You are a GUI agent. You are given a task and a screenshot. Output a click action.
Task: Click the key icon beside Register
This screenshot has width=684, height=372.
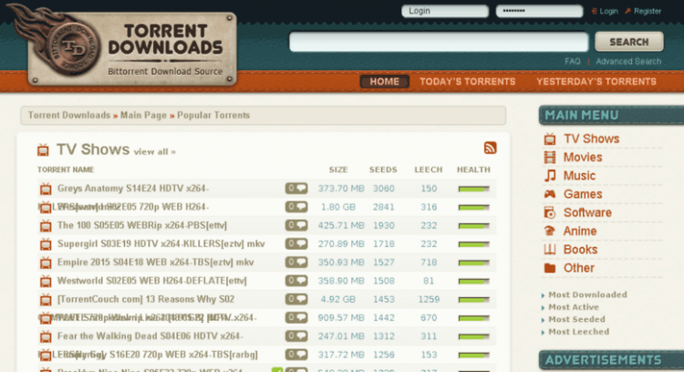627,11
